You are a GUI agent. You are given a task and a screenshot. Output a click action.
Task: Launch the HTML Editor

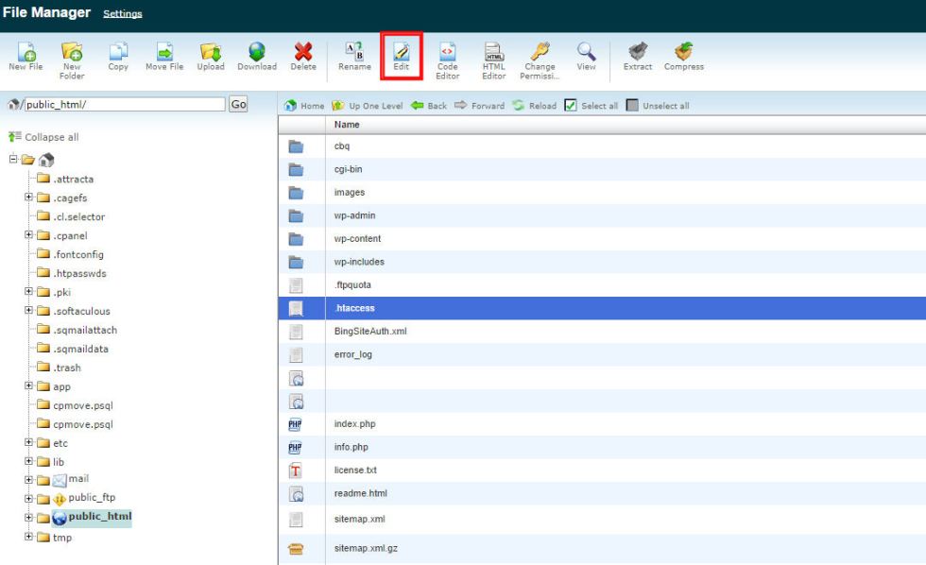pyautogui.click(x=493, y=60)
